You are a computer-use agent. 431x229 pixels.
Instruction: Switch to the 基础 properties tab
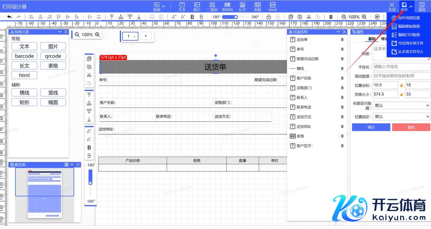pyautogui.click(x=372, y=39)
